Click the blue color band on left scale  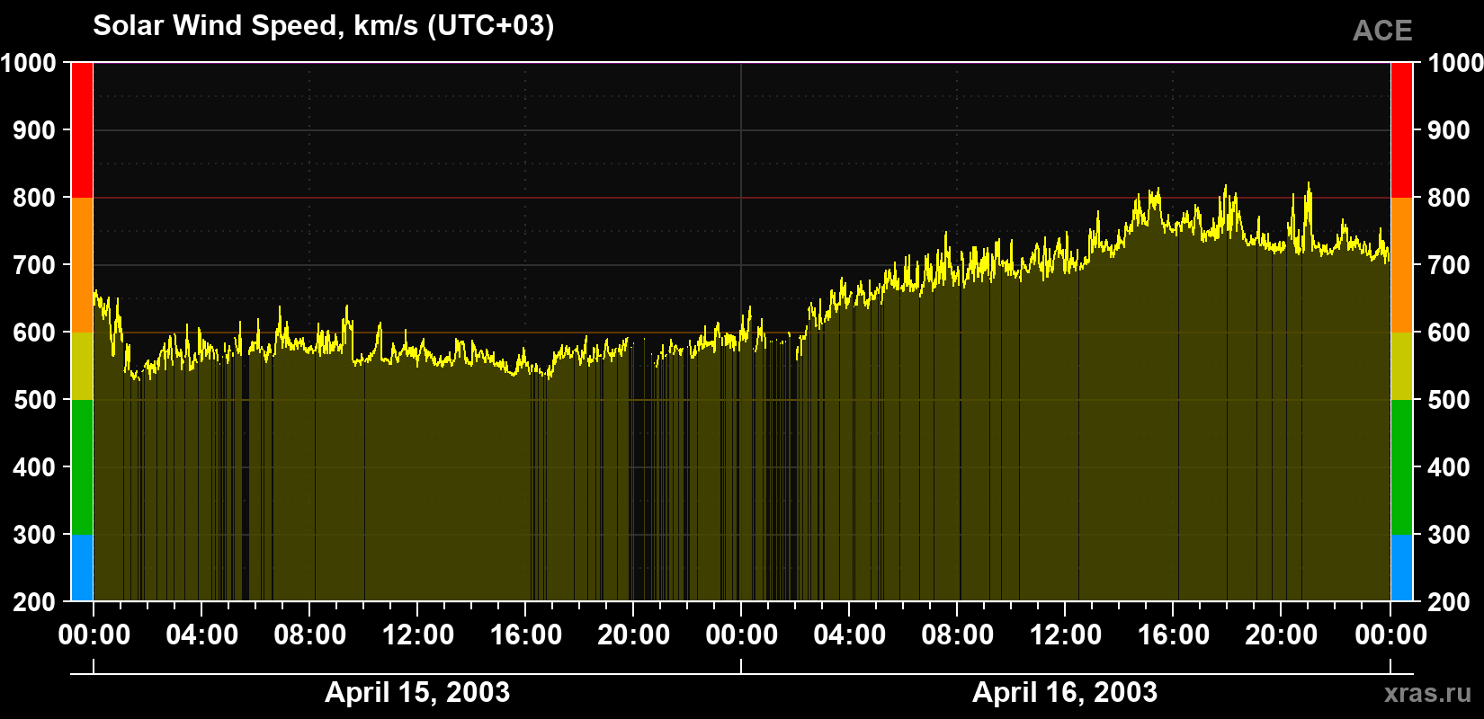[82, 568]
